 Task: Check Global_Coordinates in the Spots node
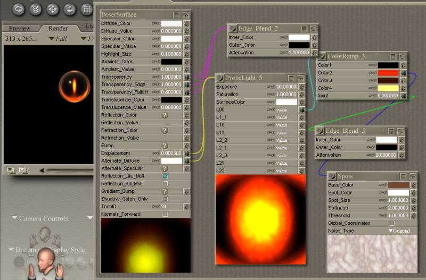[x=392, y=223]
